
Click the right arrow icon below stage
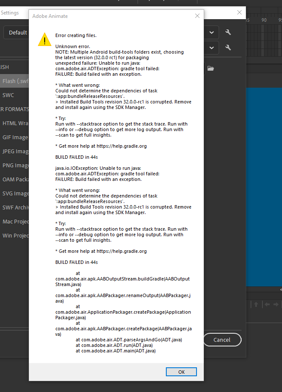coord(276,304)
